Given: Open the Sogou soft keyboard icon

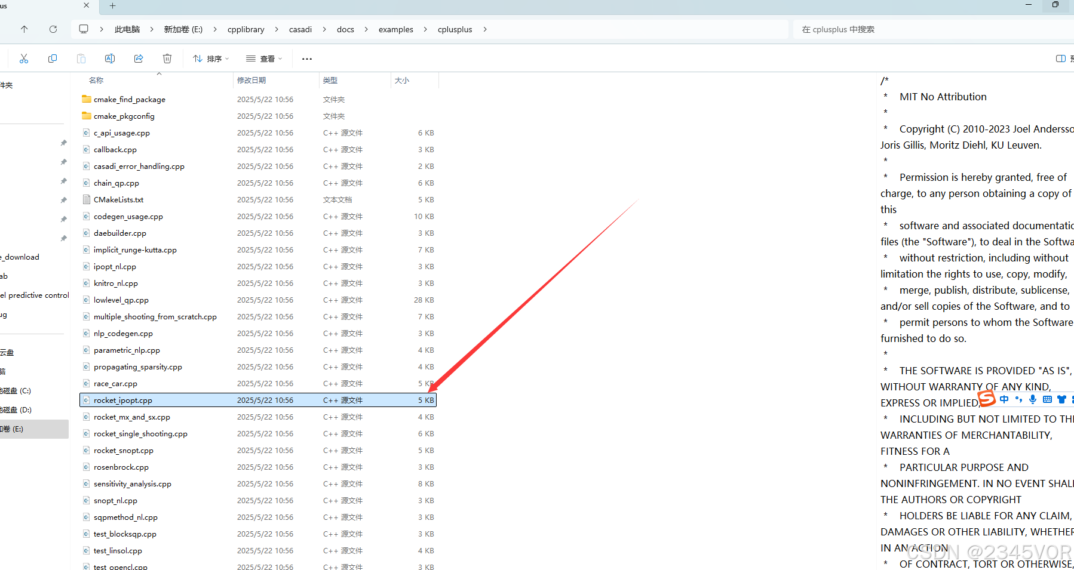Looking at the screenshot, I should [1047, 399].
